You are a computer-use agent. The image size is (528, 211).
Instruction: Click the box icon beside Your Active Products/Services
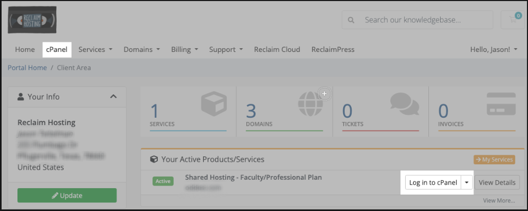point(154,159)
